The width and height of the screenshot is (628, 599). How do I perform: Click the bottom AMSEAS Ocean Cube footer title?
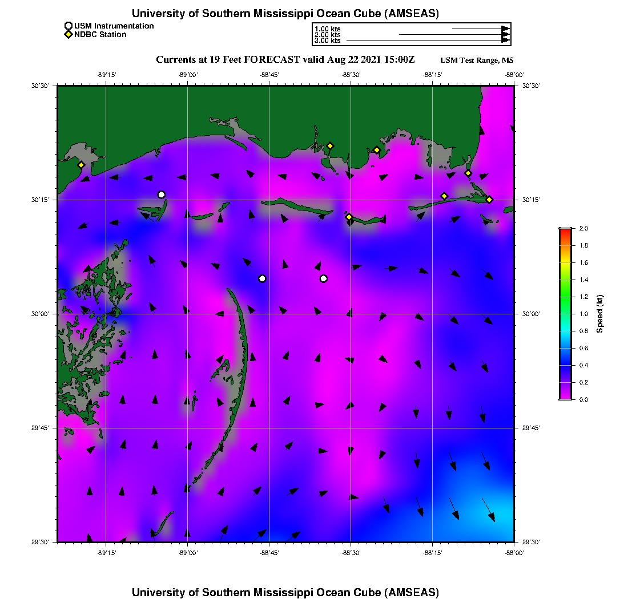(285, 592)
